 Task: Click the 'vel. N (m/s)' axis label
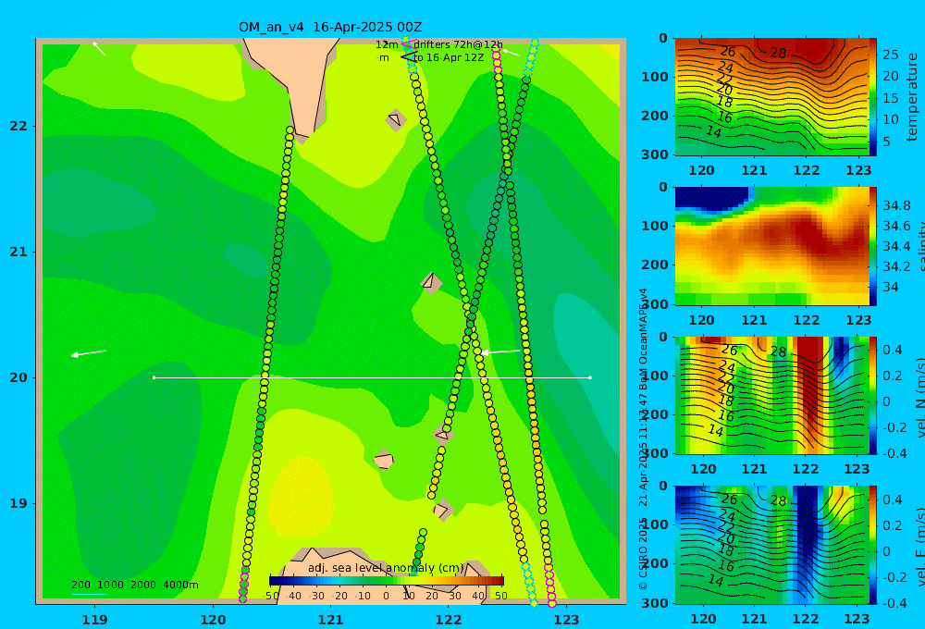point(920,397)
